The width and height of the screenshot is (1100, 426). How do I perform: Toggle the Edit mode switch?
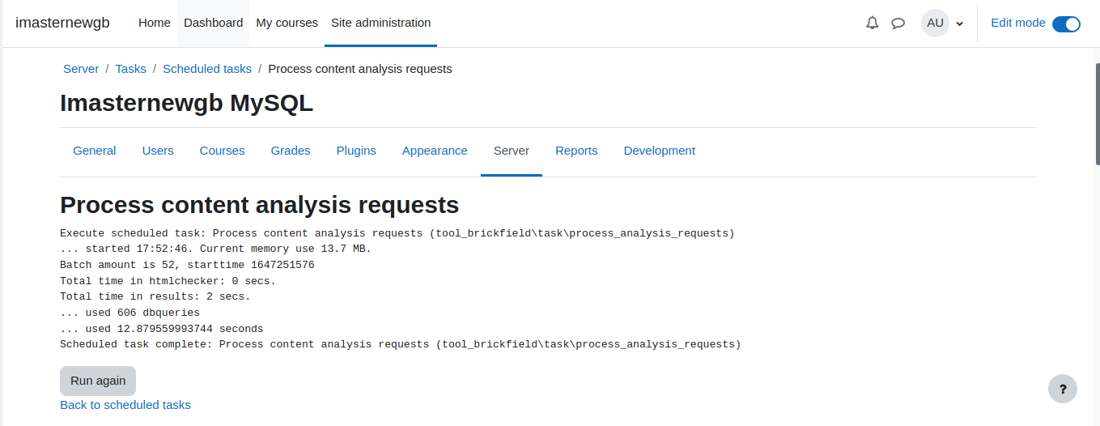coord(1066,23)
